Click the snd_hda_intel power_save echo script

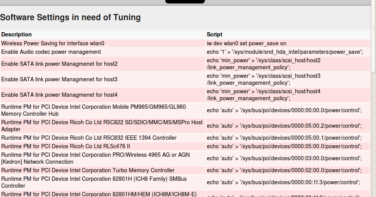(285, 52)
